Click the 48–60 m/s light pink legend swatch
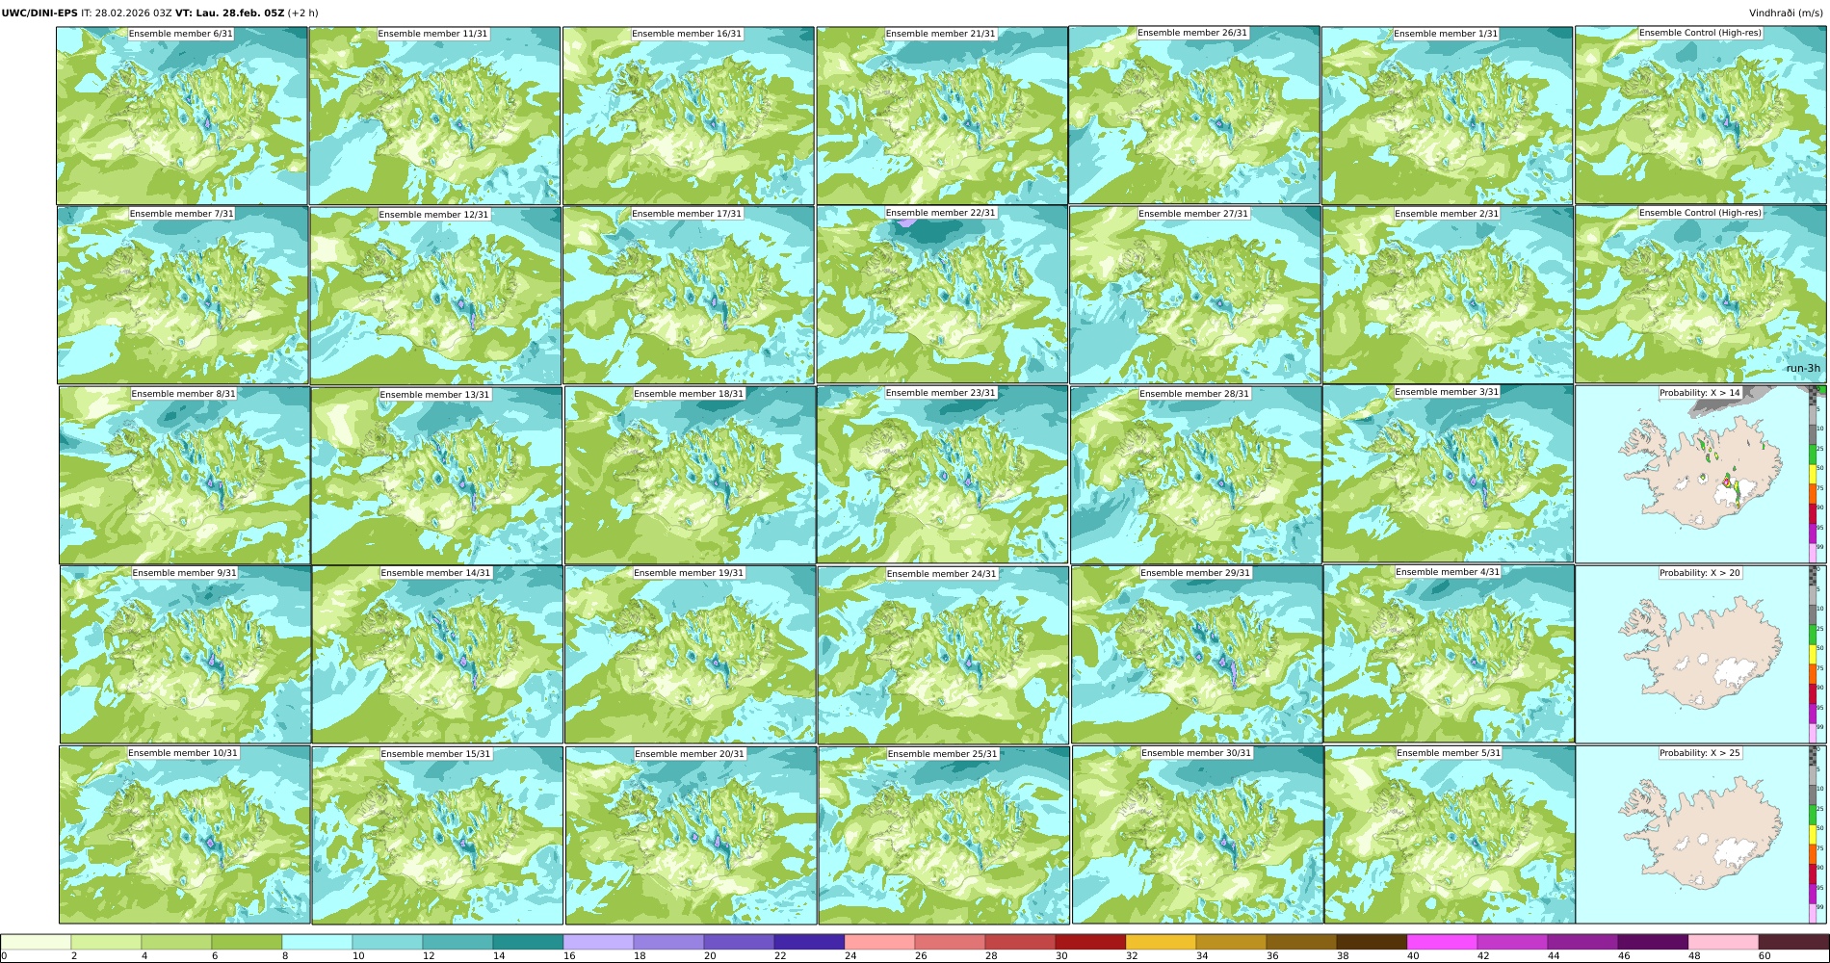 coord(1723,942)
